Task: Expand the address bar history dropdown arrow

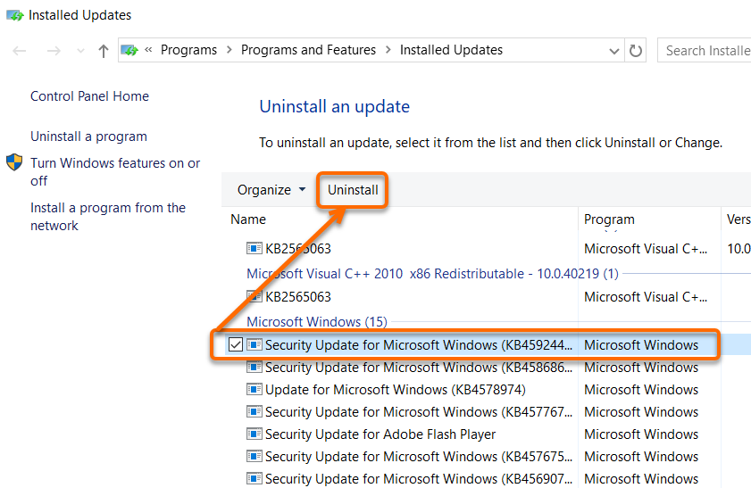Action: pyautogui.click(x=613, y=51)
